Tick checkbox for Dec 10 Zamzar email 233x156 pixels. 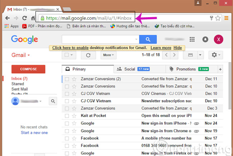(x=67, y=86)
